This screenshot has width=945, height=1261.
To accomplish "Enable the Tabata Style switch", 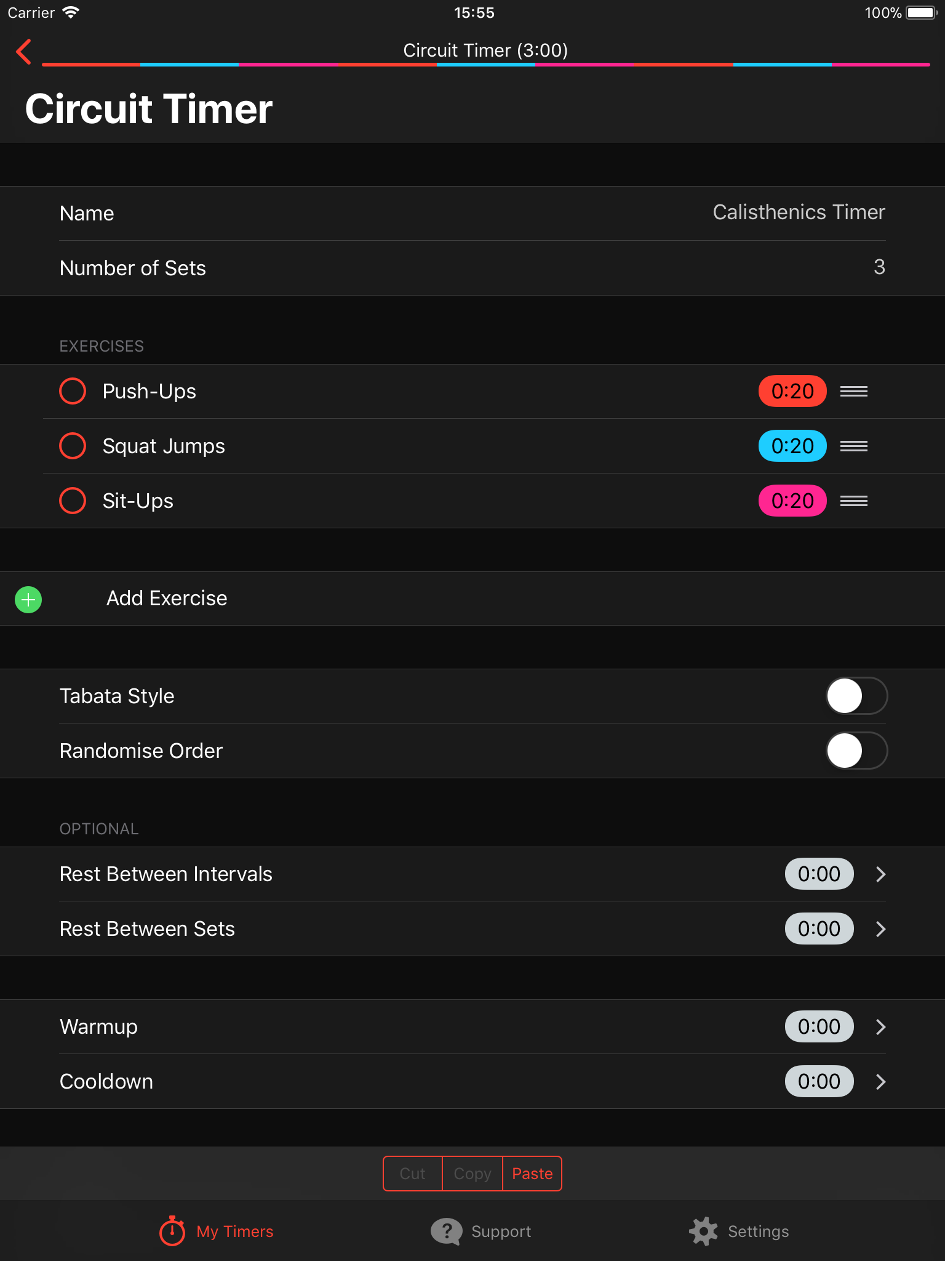I will [x=856, y=696].
